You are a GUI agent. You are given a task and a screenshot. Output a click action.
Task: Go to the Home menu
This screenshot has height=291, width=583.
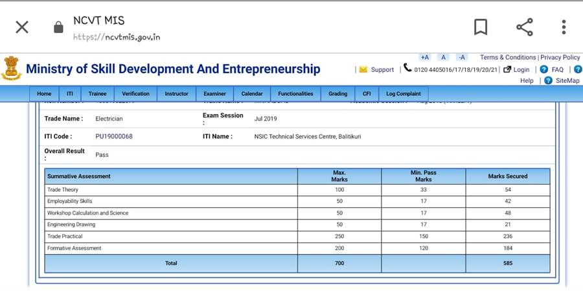44,94
